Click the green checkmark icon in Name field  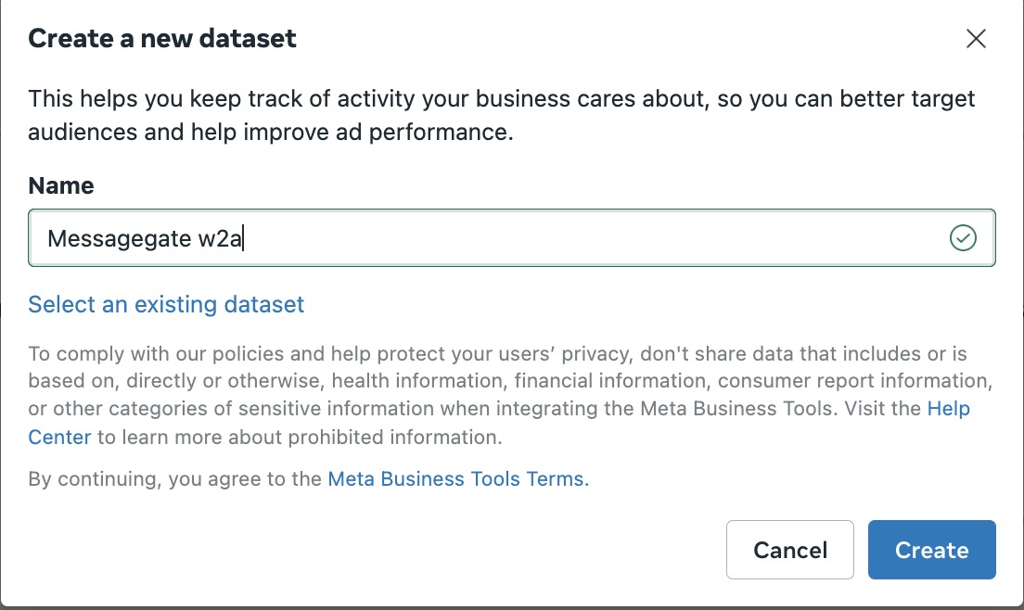[964, 238]
